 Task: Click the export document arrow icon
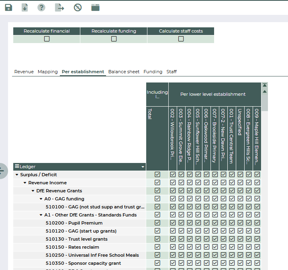59,8
